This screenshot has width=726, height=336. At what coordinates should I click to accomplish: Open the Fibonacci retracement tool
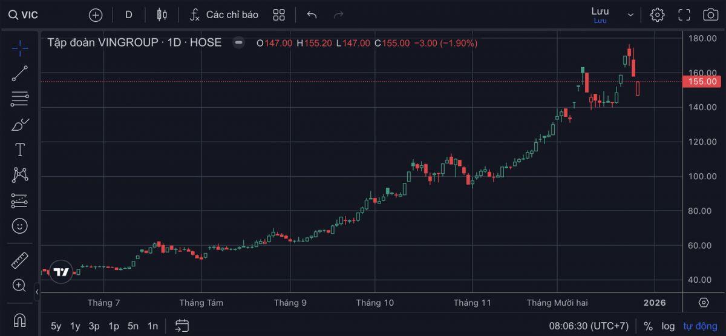coord(20,99)
